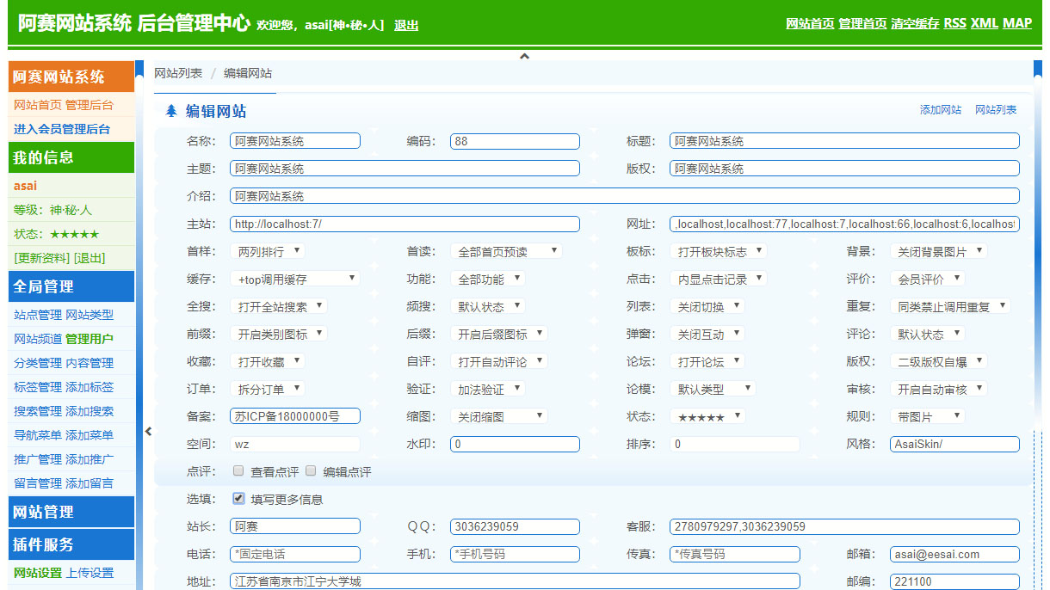Click the 主站 URL input field
This screenshot has width=1050, height=590.
click(x=405, y=224)
